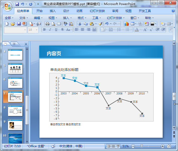This screenshot has height=151, width=178.
Task: Expand font color dropdown arrow
Action: [x=141, y=30]
